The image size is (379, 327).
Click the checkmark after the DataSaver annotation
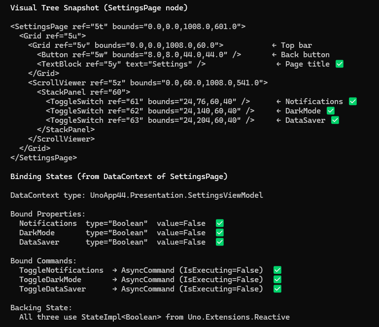tap(335, 120)
